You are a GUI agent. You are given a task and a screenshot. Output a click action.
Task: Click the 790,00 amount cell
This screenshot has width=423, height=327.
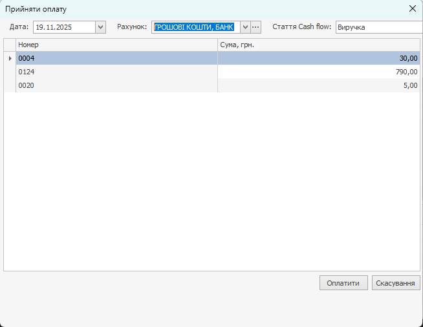click(x=318, y=72)
